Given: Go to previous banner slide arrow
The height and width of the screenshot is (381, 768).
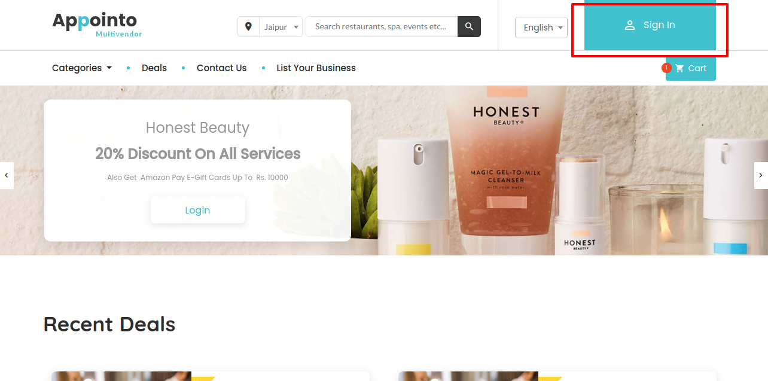Looking at the screenshot, I should [7, 175].
